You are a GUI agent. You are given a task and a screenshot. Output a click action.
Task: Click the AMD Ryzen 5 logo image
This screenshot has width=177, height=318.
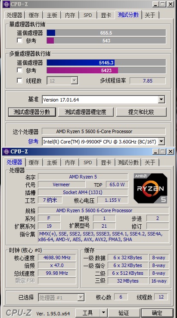pos(151,188)
